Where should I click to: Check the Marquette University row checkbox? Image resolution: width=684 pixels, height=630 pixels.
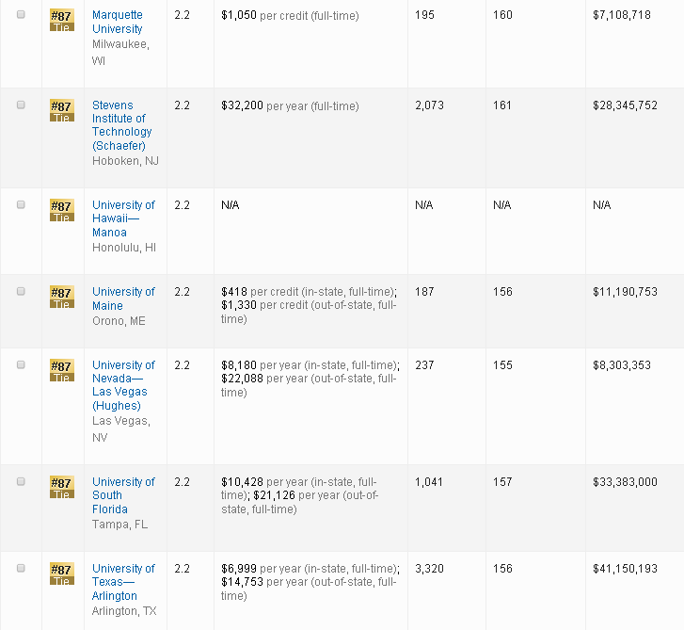pos(21,16)
